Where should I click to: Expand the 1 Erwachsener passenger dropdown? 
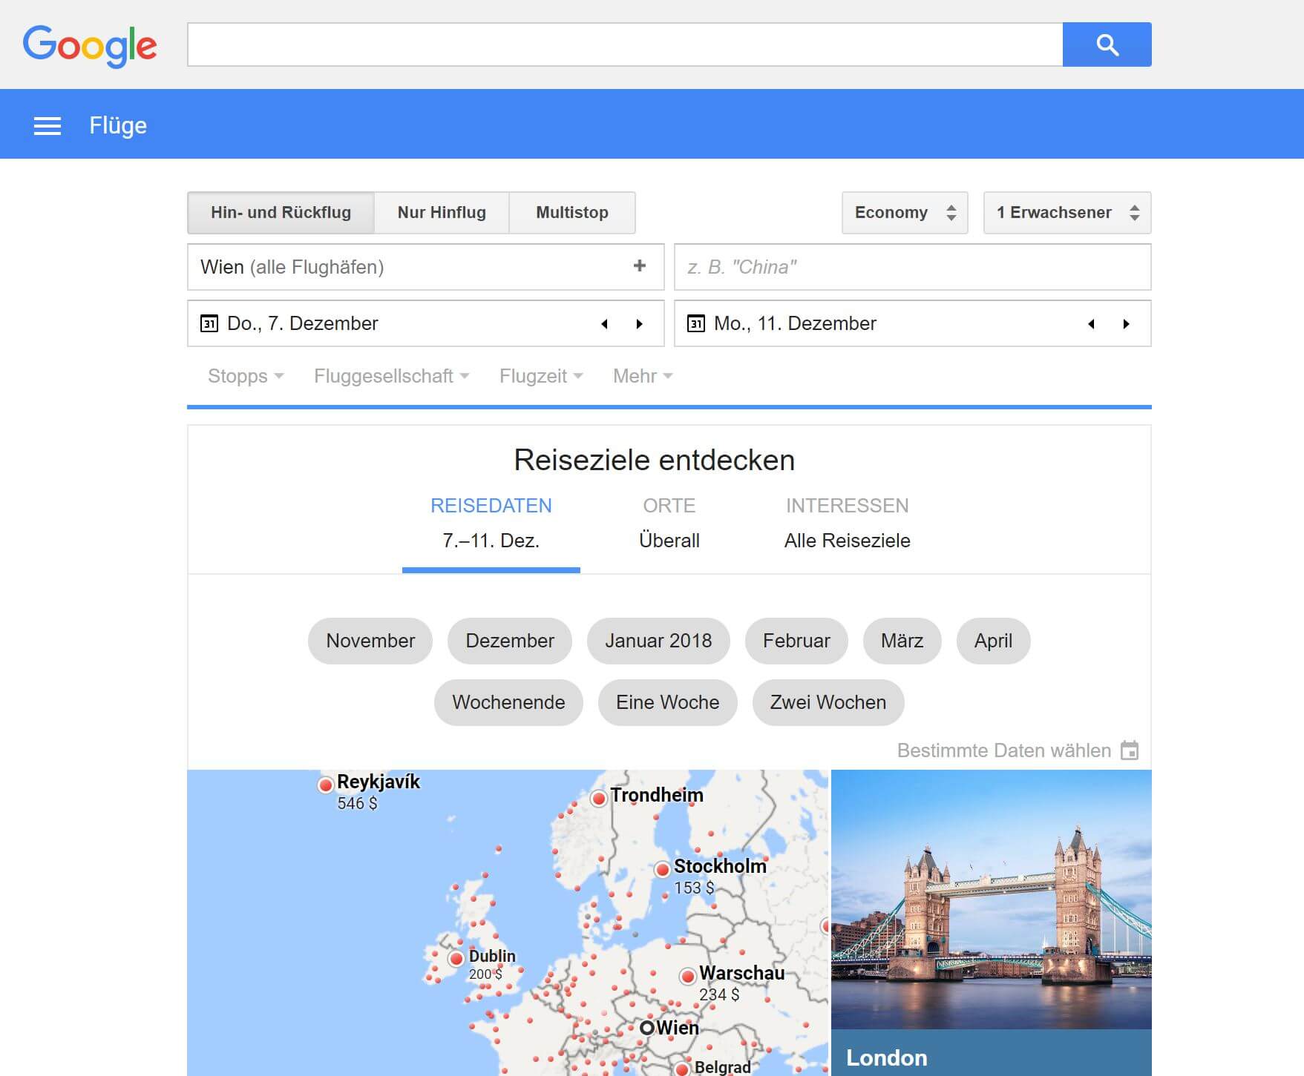1067,213
